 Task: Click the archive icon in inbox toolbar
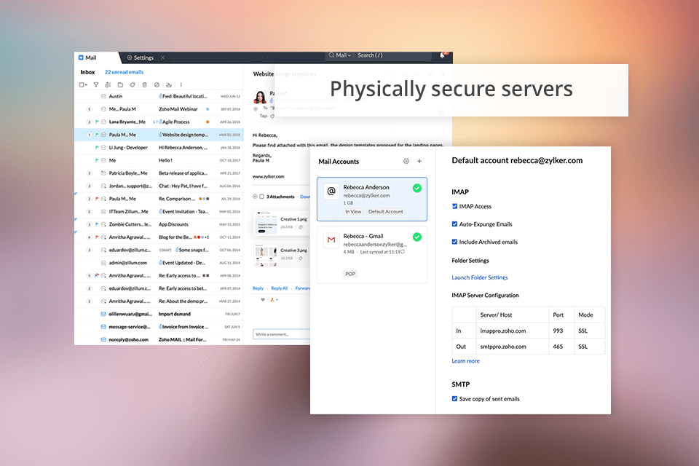click(168, 84)
